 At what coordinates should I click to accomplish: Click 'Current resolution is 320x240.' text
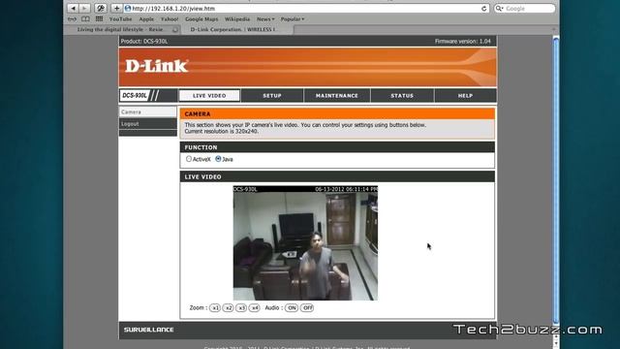(222, 132)
